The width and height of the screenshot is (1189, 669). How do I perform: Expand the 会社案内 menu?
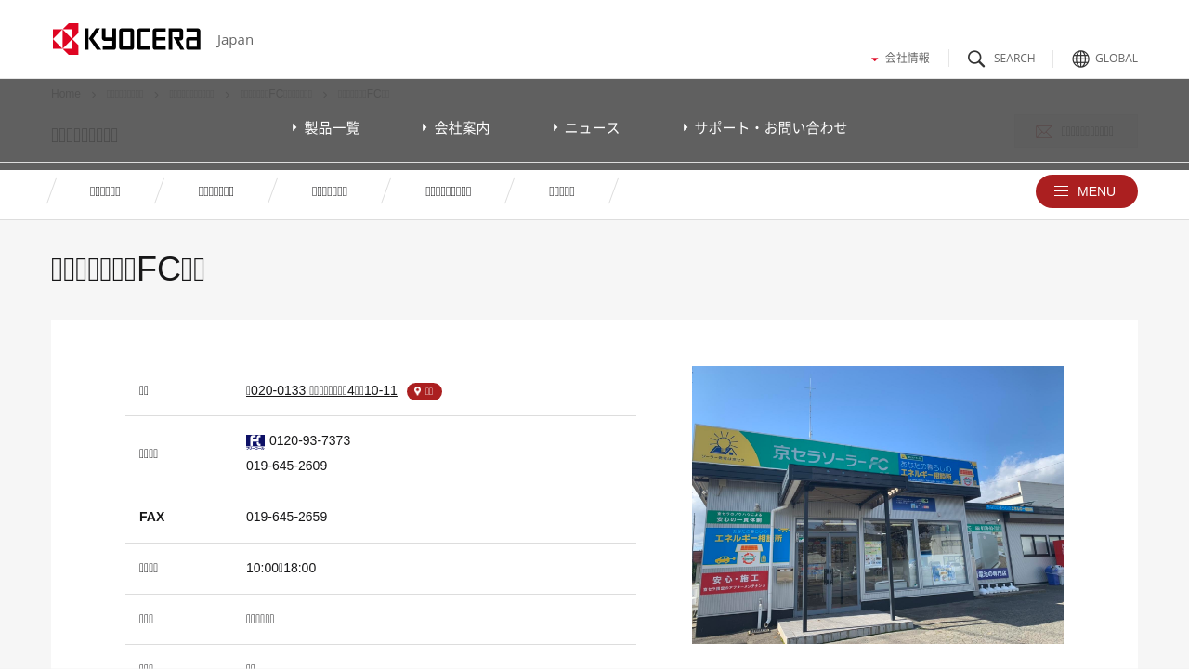pos(456,127)
